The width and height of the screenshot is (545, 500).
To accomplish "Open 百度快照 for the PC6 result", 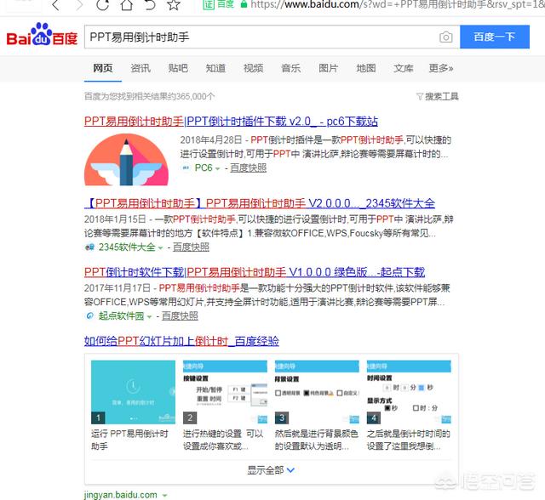I will tap(248, 168).
